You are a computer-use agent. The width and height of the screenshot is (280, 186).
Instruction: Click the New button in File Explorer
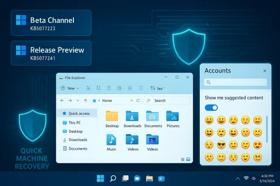click(x=70, y=88)
